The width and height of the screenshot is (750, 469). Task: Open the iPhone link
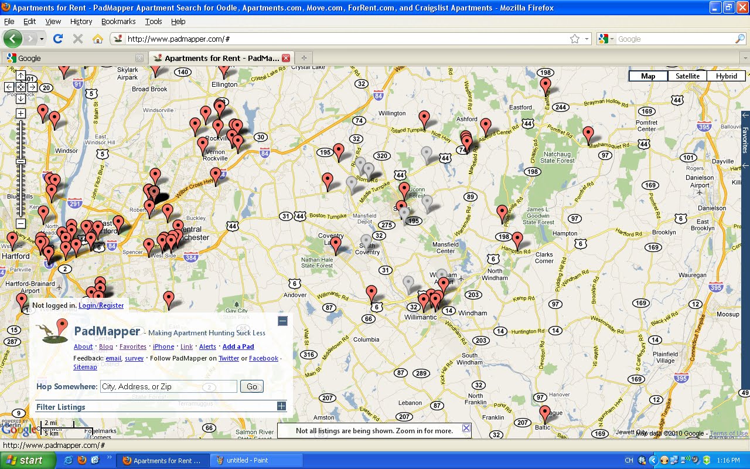(x=163, y=346)
